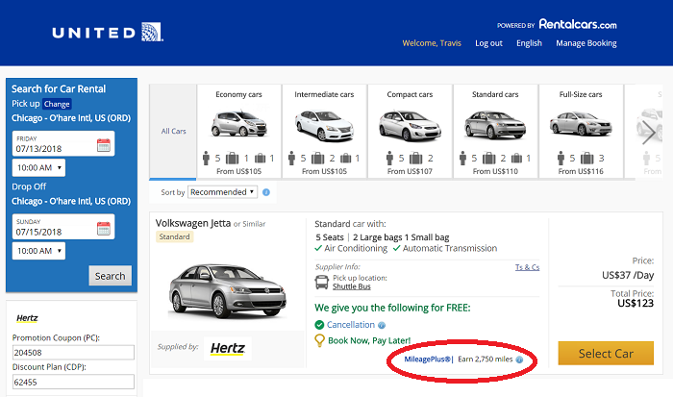Click Welcome, Travis account link
Screen dimensions: 673x397
tap(432, 43)
